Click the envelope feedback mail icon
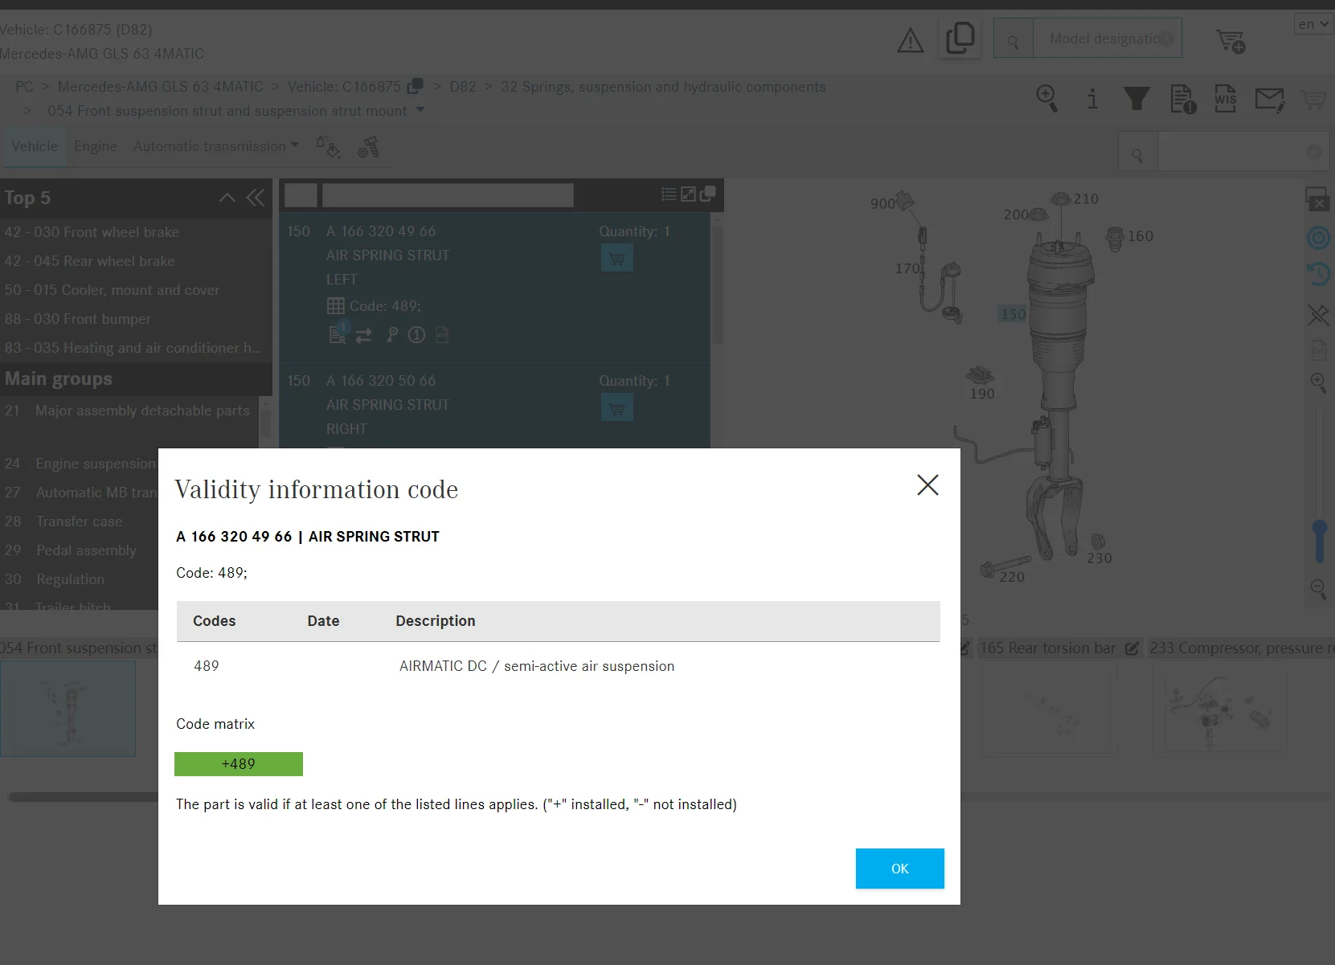The height and width of the screenshot is (965, 1335). (1270, 99)
